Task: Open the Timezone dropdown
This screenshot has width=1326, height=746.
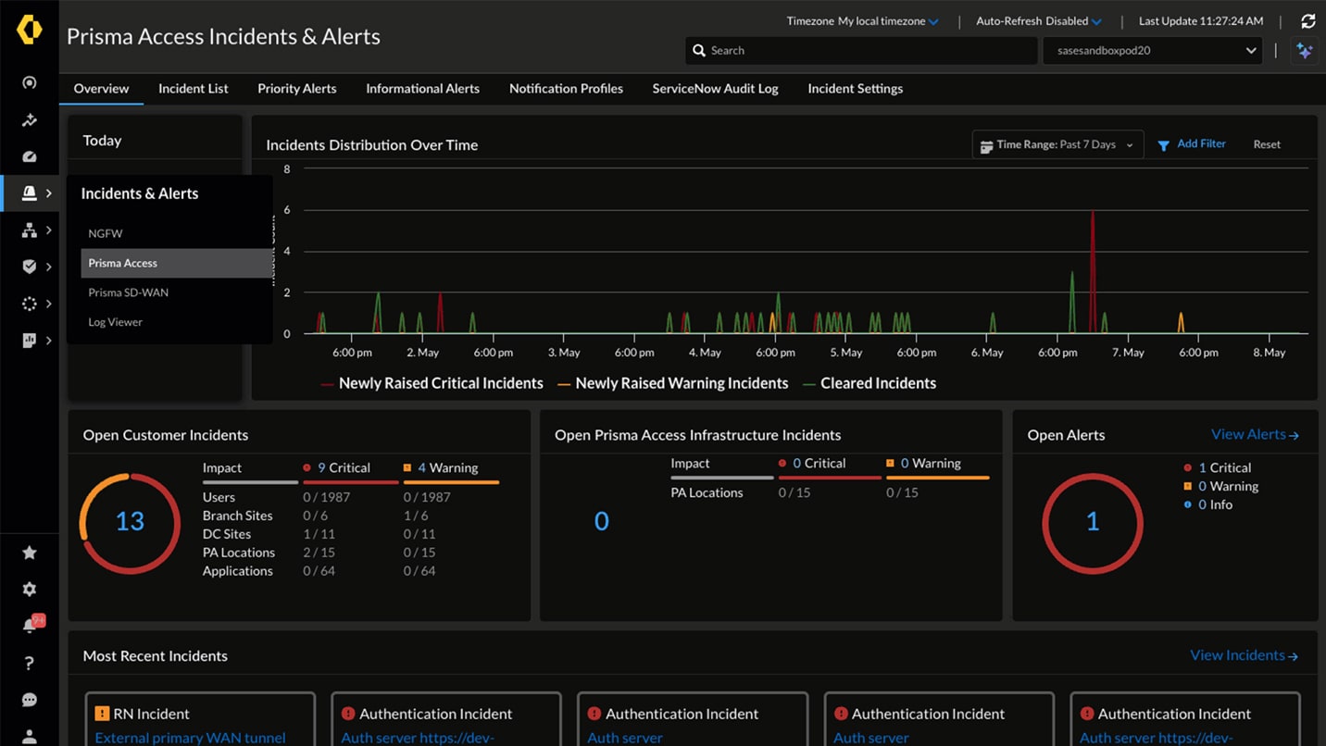Action: 861,20
